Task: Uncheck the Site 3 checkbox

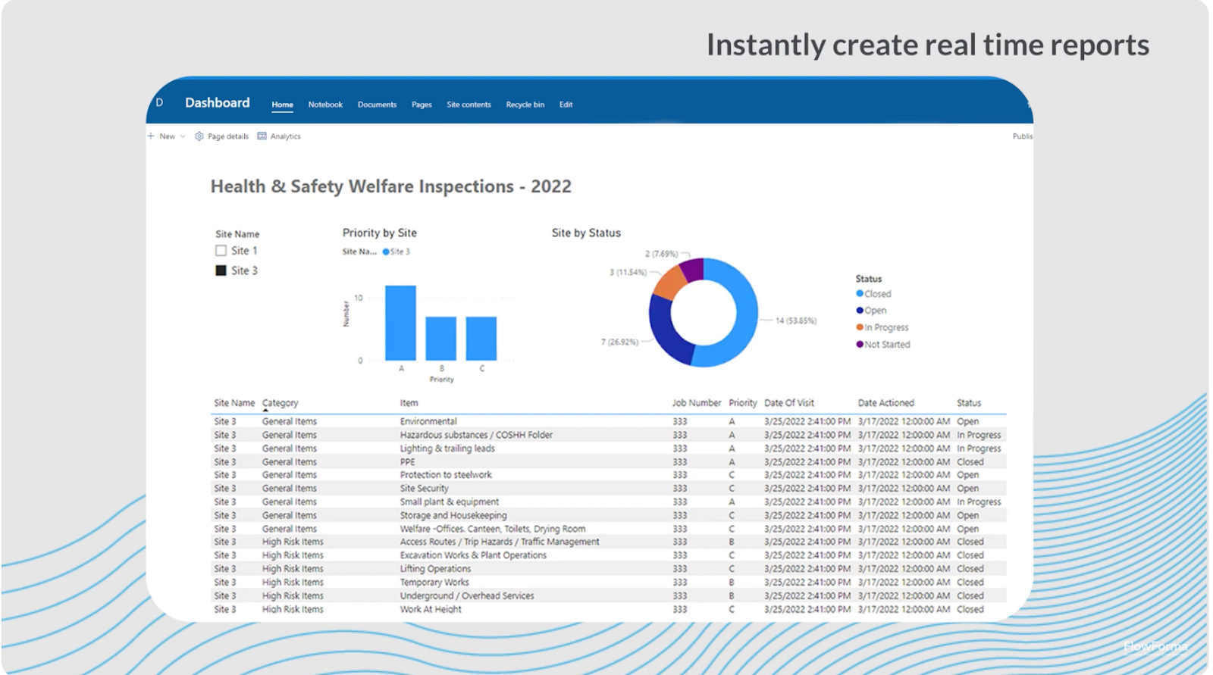Action: pos(221,270)
